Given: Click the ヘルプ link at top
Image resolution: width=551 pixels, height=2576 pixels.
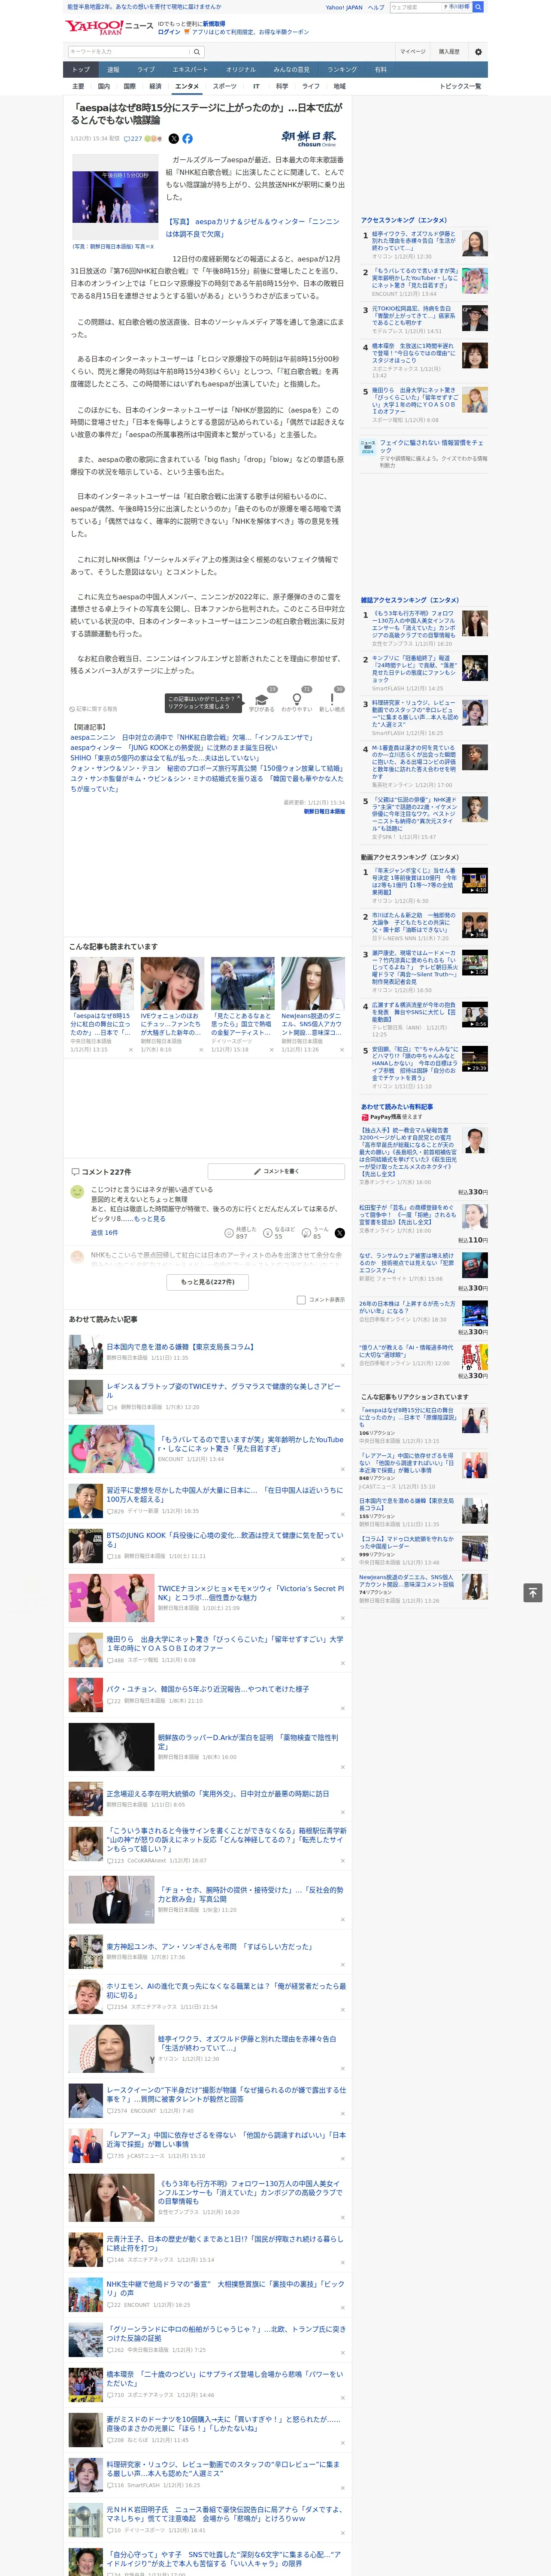Looking at the screenshot, I should 376,7.
